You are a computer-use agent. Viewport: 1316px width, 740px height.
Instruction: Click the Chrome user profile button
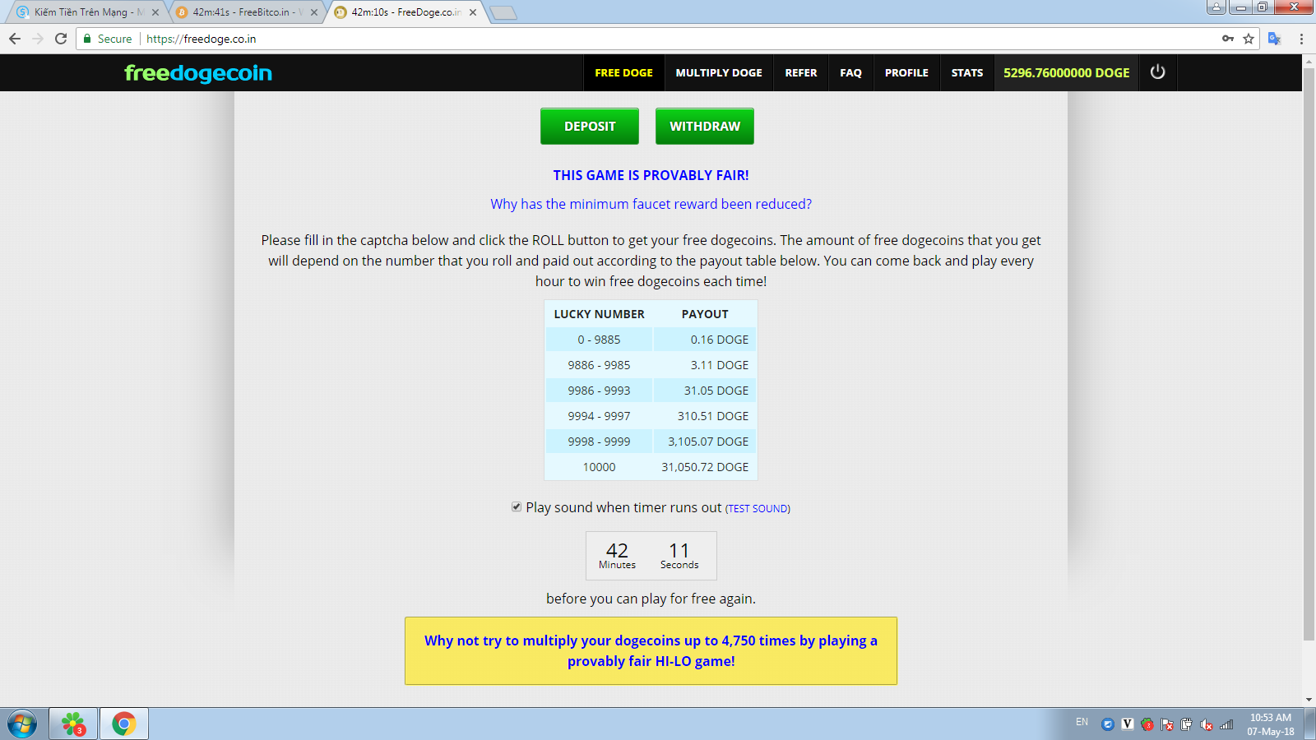point(1216,7)
